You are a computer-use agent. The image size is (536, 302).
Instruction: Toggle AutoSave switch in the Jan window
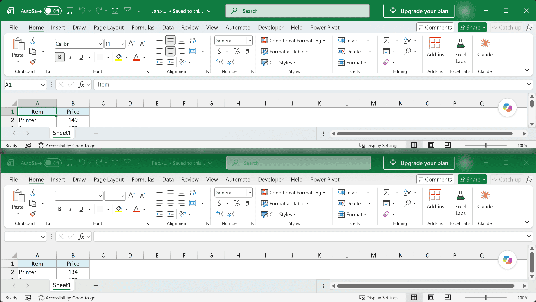point(53,11)
